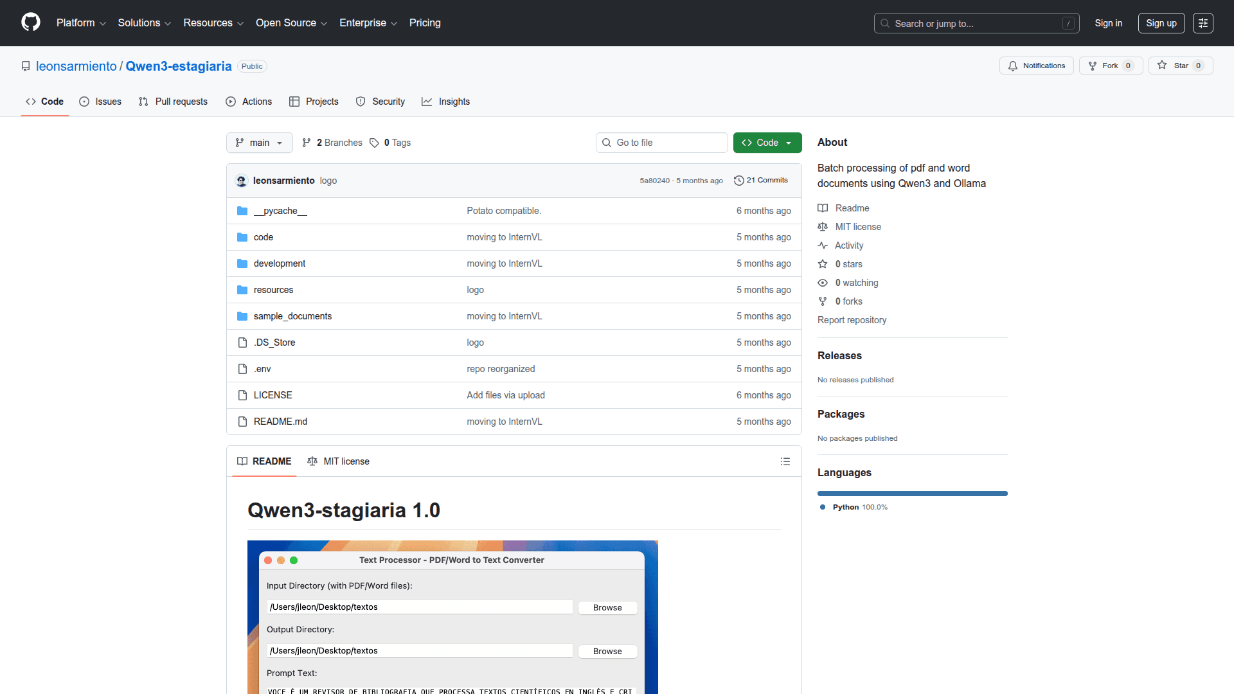Open the 21 Commits history
Screen dimensions: 1234x694
(x=761, y=181)
